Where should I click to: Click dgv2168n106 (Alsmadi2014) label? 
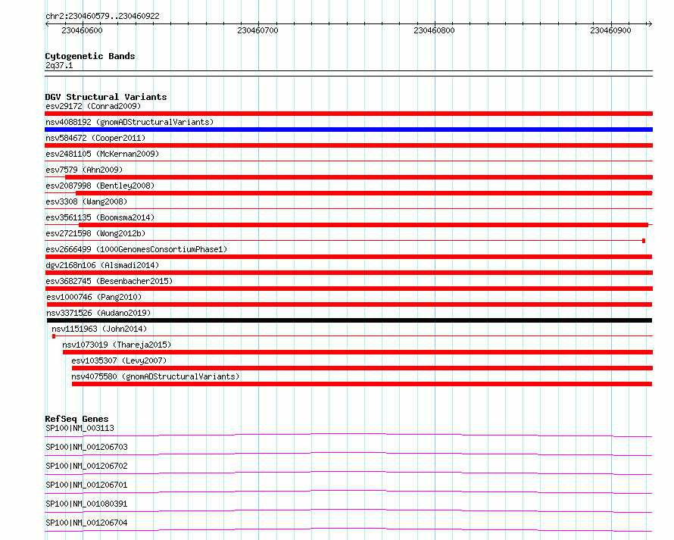pyautogui.click(x=102, y=265)
